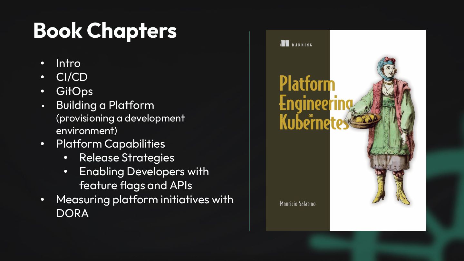The image size is (464, 261).
Task: Select the 'Intro' bullet item
Action: [x=68, y=63]
